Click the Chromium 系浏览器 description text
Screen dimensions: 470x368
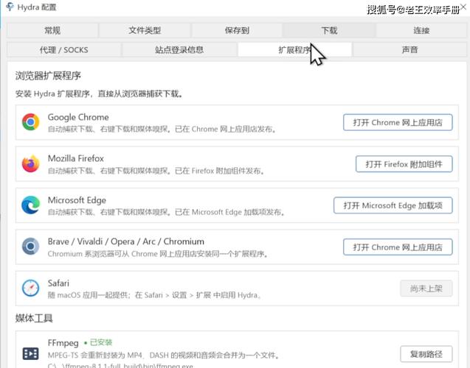(x=158, y=254)
